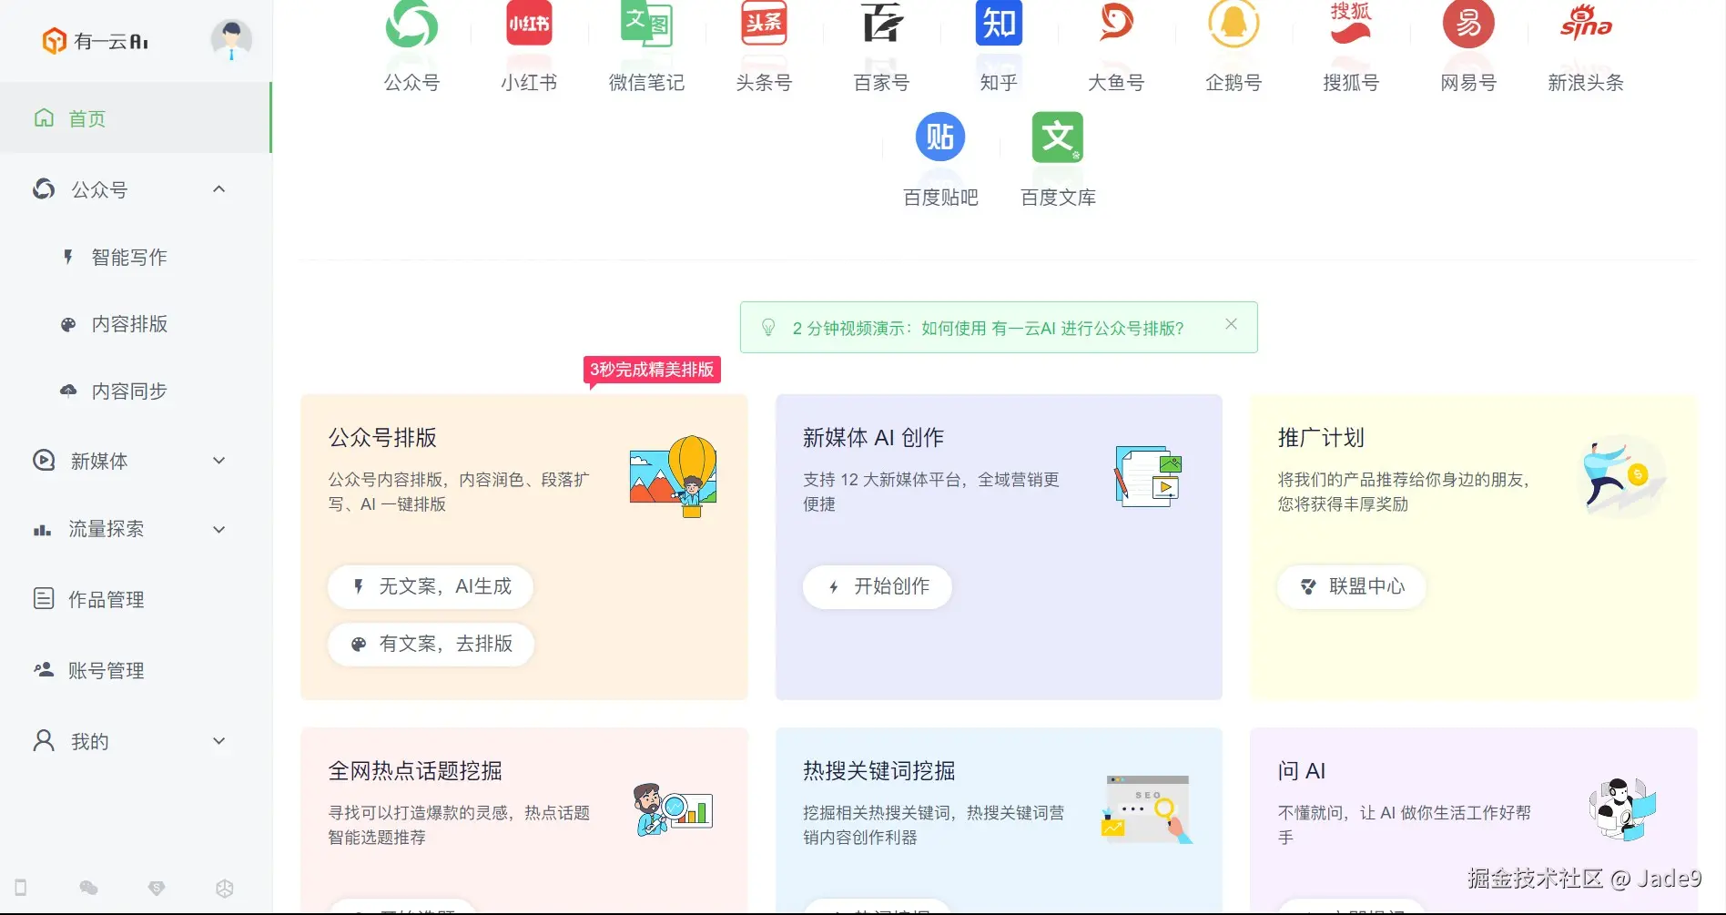Click the running figure illustration in 推广计划
This screenshot has width=1726, height=915.
1624,476
